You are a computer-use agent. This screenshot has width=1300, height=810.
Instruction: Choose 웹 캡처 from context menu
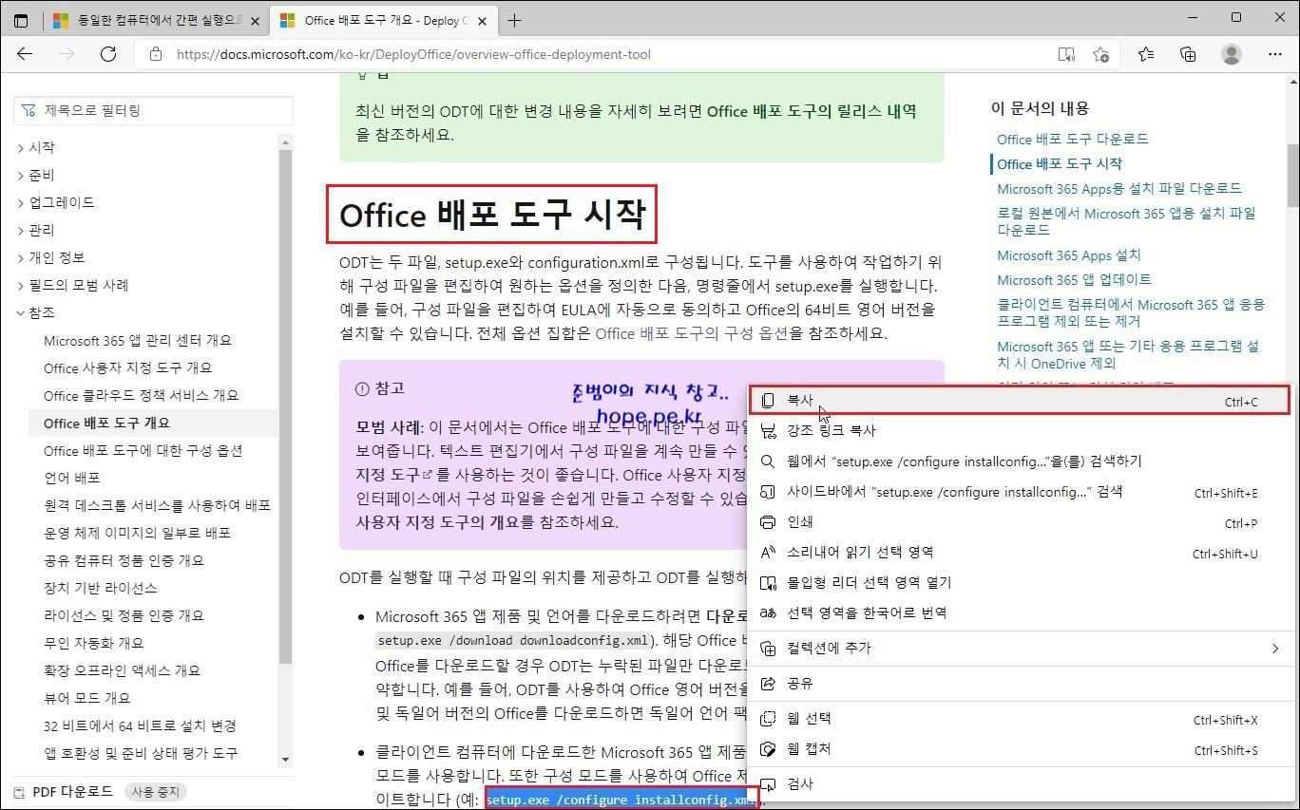pos(1019,749)
